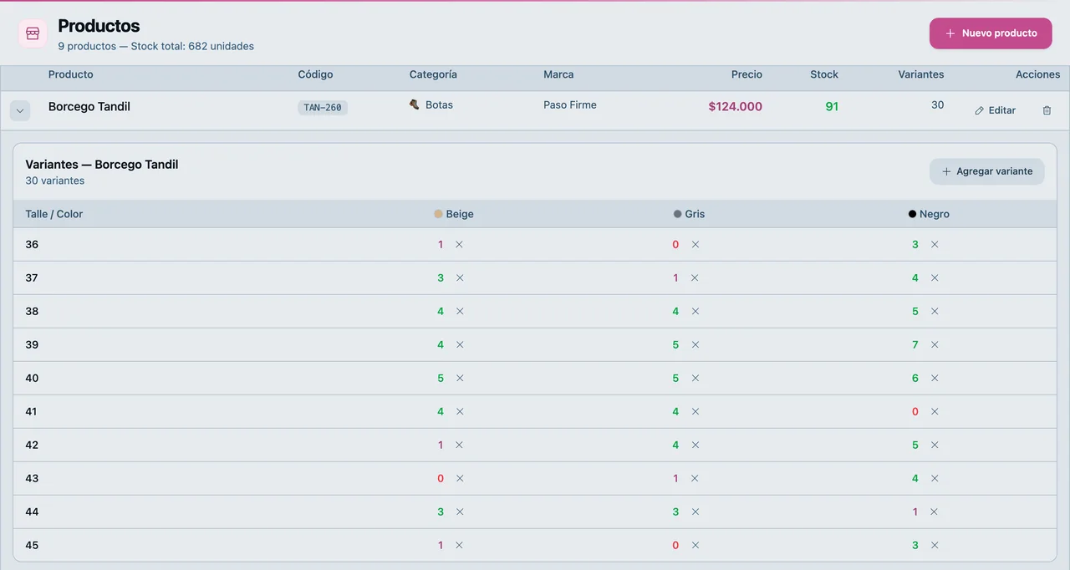The width and height of the screenshot is (1070, 570).
Task: Click the Variantes column header
Action: click(x=921, y=74)
